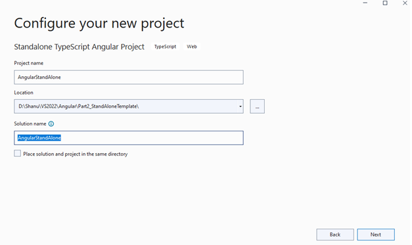Viewport: 412px width, 245px height.
Task: Click the 'Project name' field label
Action: coord(29,63)
